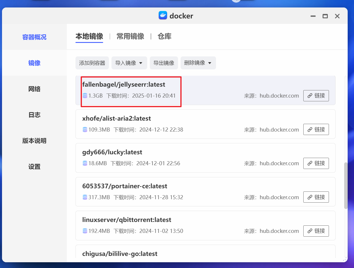
Task: Open 版本说明 in the sidebar
Action: click(x=34, y=141)
